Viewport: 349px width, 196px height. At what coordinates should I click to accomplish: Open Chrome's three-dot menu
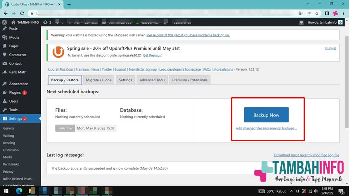pos(344,13)
